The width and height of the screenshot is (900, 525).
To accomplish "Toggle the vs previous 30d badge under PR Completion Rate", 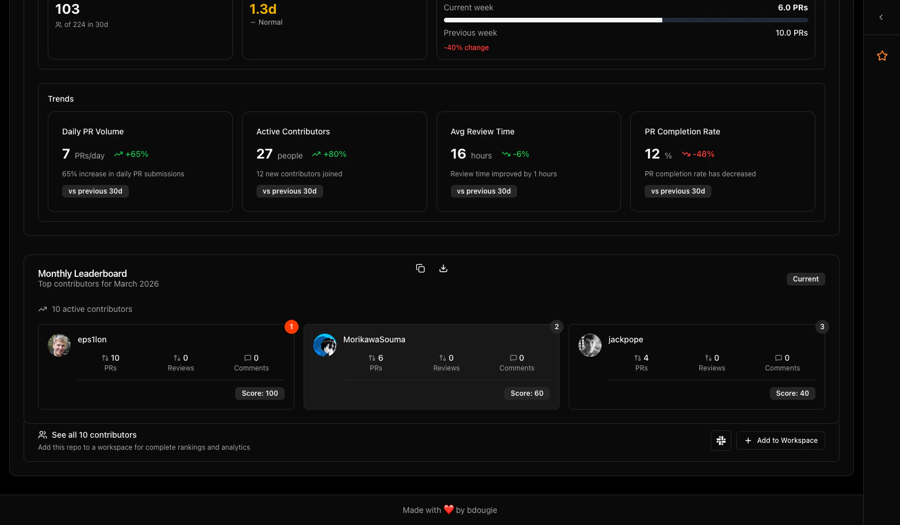I will coord(678,191).
